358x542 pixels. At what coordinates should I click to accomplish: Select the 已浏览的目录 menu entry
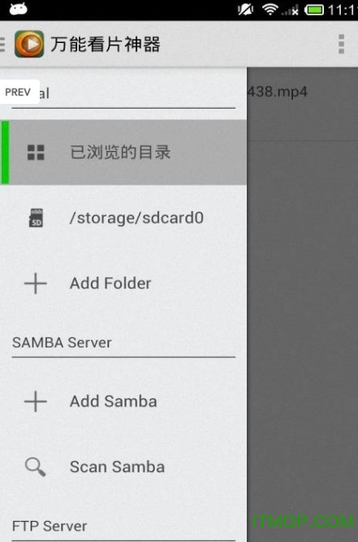pyautogui.click(x=123, y=152)
